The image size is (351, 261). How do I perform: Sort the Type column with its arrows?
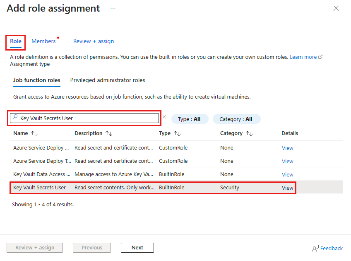tap(177, 133)
